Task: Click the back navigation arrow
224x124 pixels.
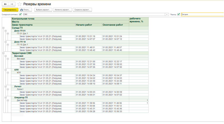Action: pyautogui.click(x=5, y=4)
